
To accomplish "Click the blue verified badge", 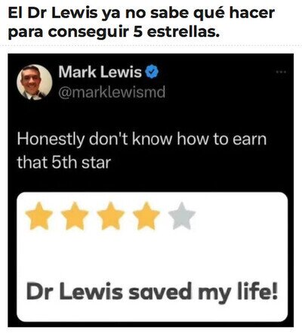I will coord(152,72).
